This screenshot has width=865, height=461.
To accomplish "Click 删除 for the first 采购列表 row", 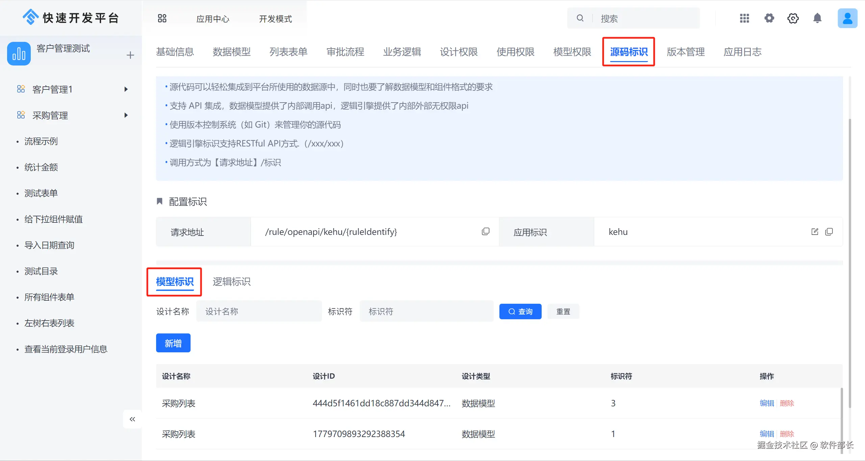I will [787, 403].
